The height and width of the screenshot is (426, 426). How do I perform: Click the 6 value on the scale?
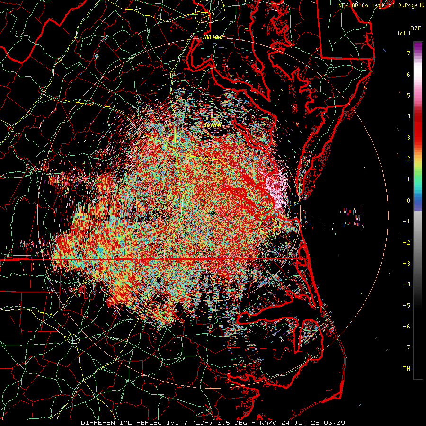408,74
